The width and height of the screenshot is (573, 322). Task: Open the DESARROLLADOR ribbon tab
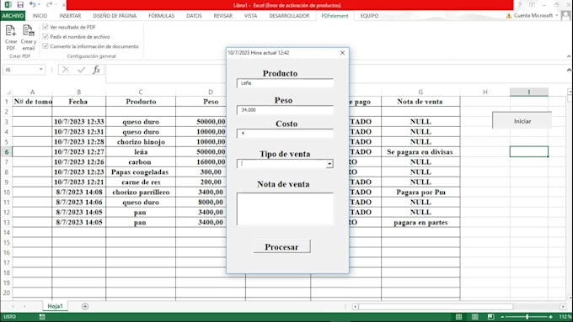tap(289, 16)
